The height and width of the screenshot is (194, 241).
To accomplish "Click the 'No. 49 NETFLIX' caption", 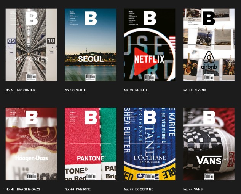I will click(136, 90).
